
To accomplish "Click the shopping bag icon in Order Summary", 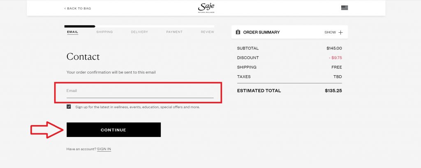I will (x=238, y=32).
